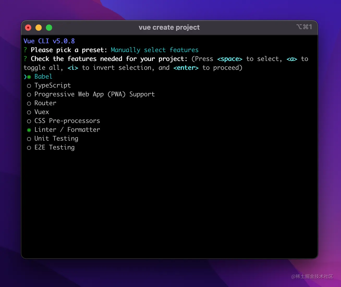Click the E2E Testing circle

click(x=29, y=148)
